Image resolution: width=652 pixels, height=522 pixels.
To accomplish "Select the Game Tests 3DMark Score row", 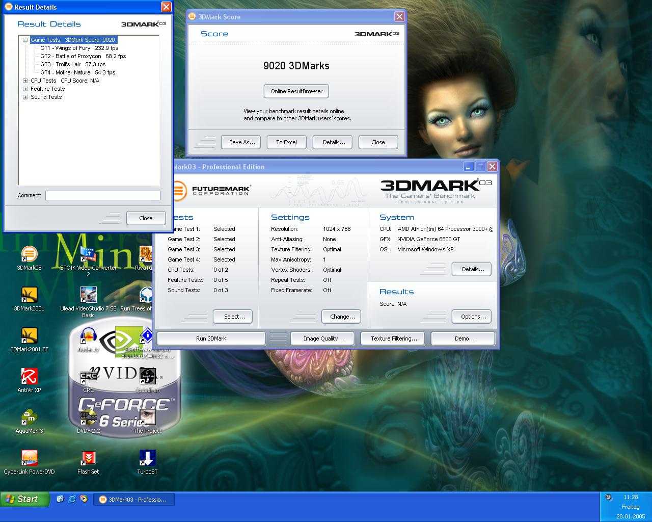I will pyautogui.click(x=73, y=40).
